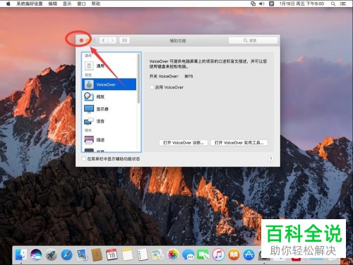Open the 缩放 (Zoom) accessibility section
This screenshot has height=265, width=353.
pyautogui.click(x=109, y=97)
